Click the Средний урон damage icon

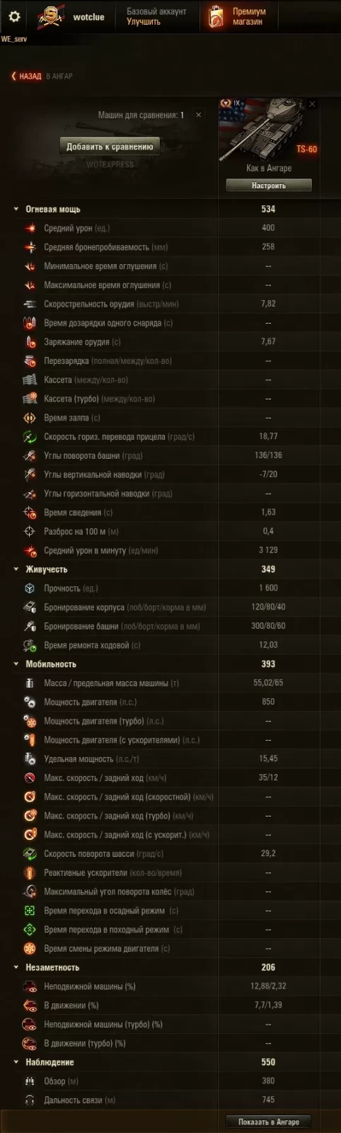[x=30, y=228]
